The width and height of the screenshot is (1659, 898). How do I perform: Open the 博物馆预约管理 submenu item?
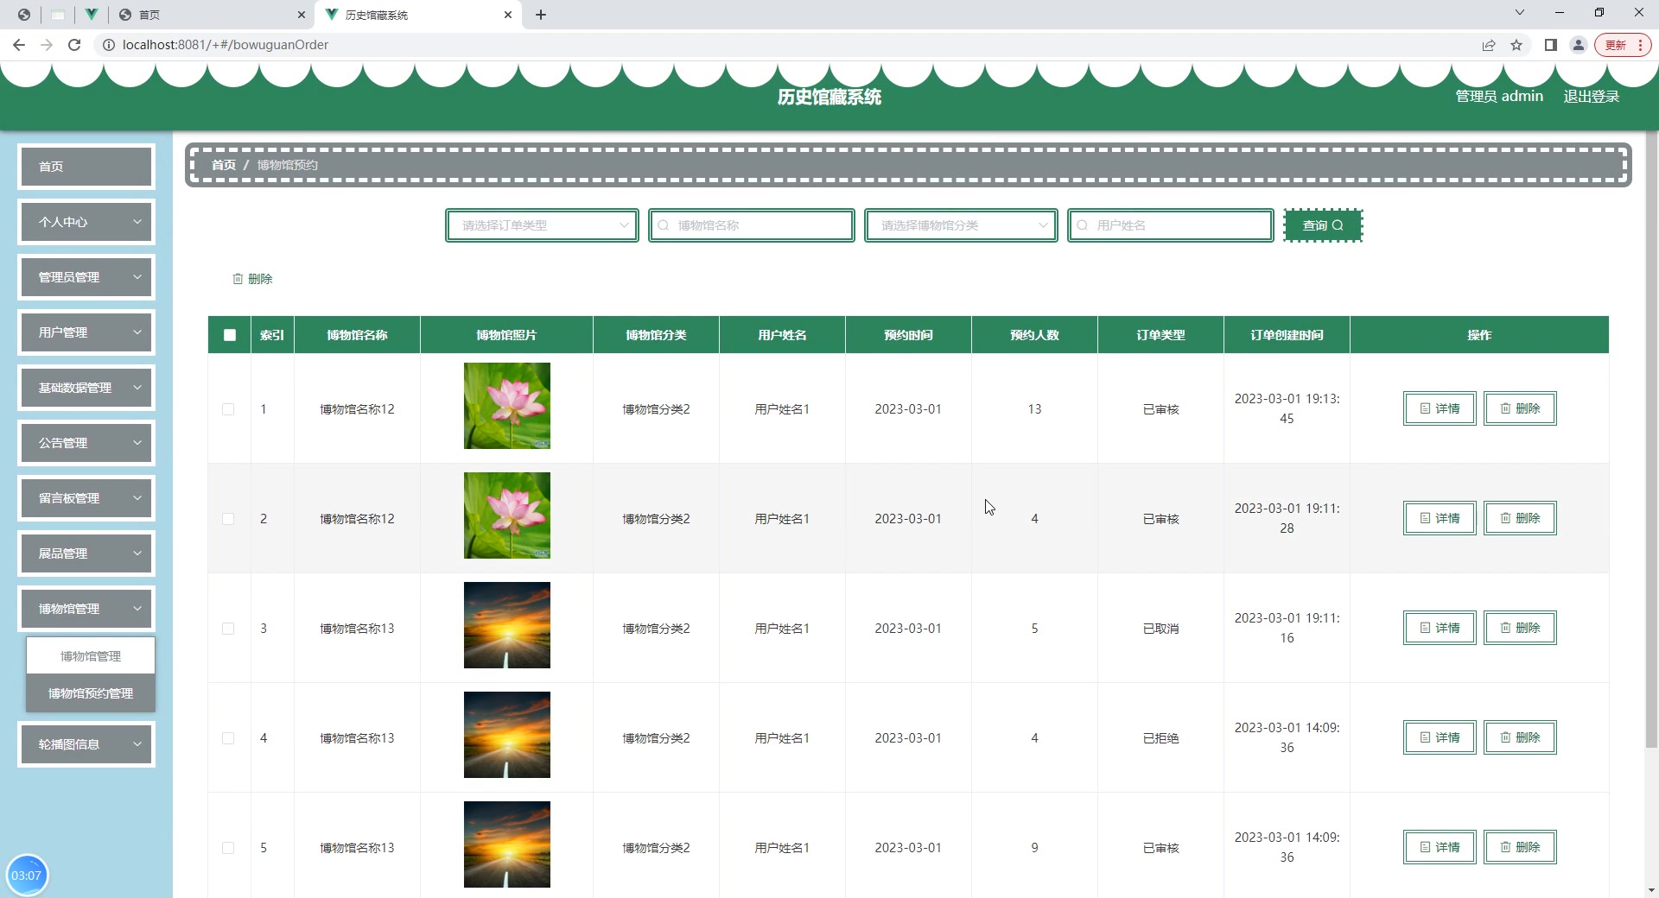pyautogui.click(x=91, y=693)
